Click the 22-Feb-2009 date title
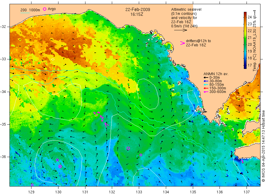The image size is (267, 196). pyautogui.click(x=138, y=10)
